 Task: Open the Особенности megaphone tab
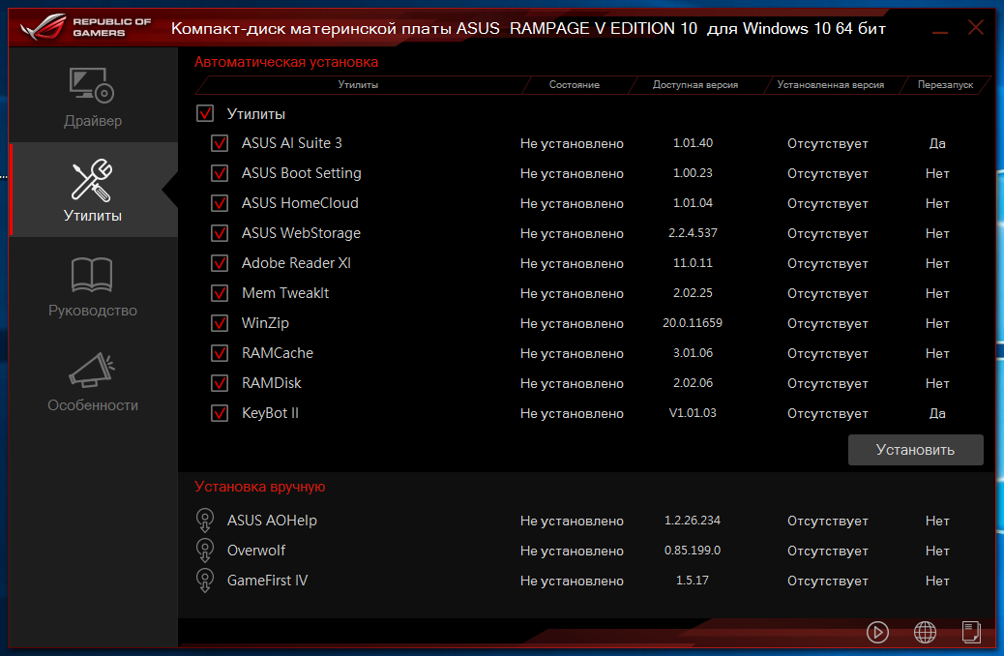[x=93, y=382]
